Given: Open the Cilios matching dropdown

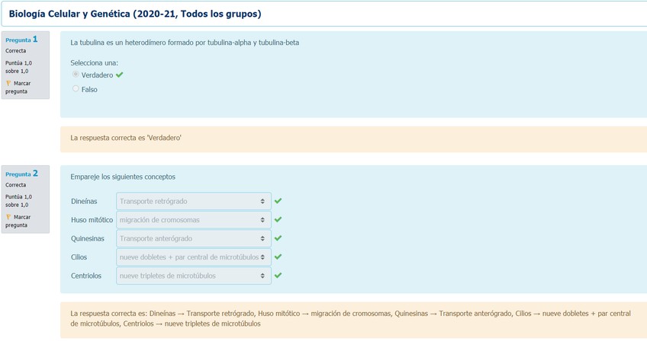Looking at the screenshot, I should click(194, 257).
